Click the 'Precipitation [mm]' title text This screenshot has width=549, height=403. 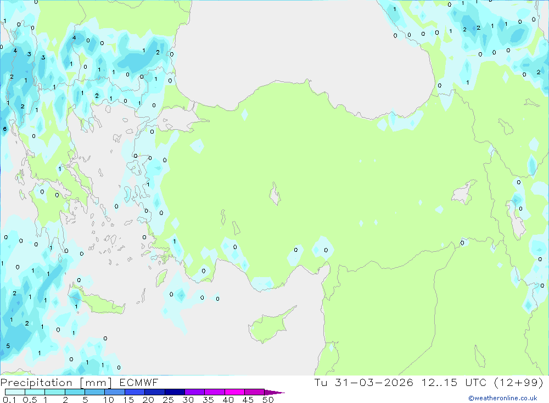pos(56,383)
